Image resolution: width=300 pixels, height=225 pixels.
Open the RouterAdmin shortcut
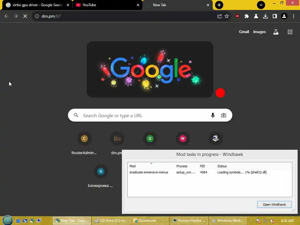point(84,143)
